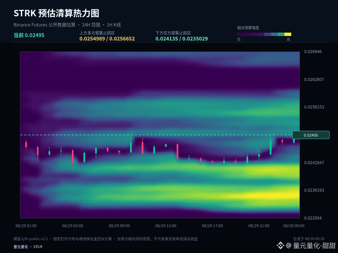Click the 0.022954 price axis label
The image size is (338, 253).
point(313,218)
